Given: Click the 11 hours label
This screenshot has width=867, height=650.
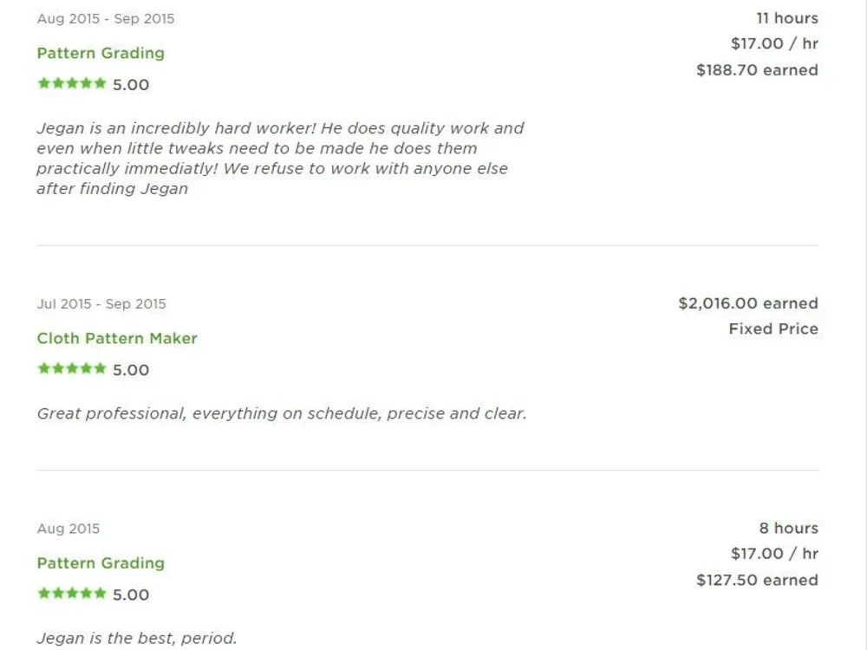Looking at the screenshot, I should coord(787,18).
